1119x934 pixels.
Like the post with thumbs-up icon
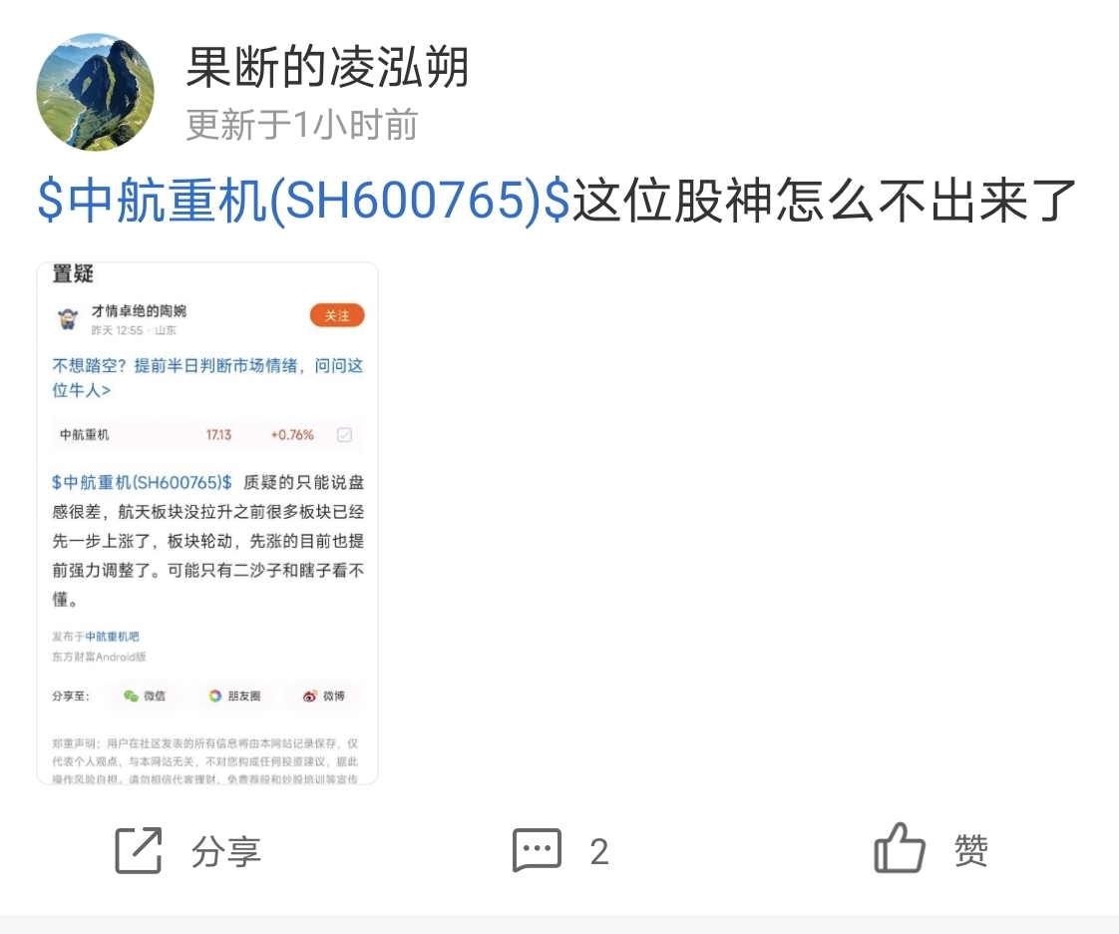pyautogui.click(x=900, y=848)
